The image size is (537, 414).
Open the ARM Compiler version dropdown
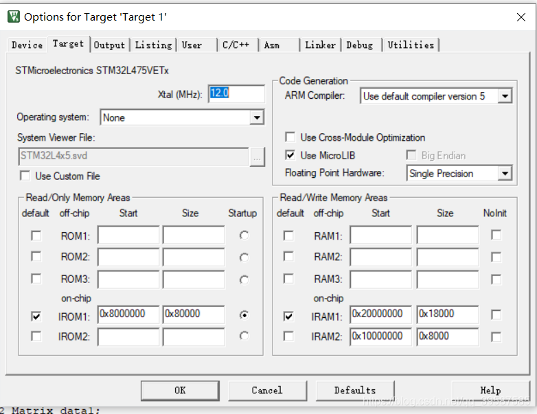tap(505, 96)
